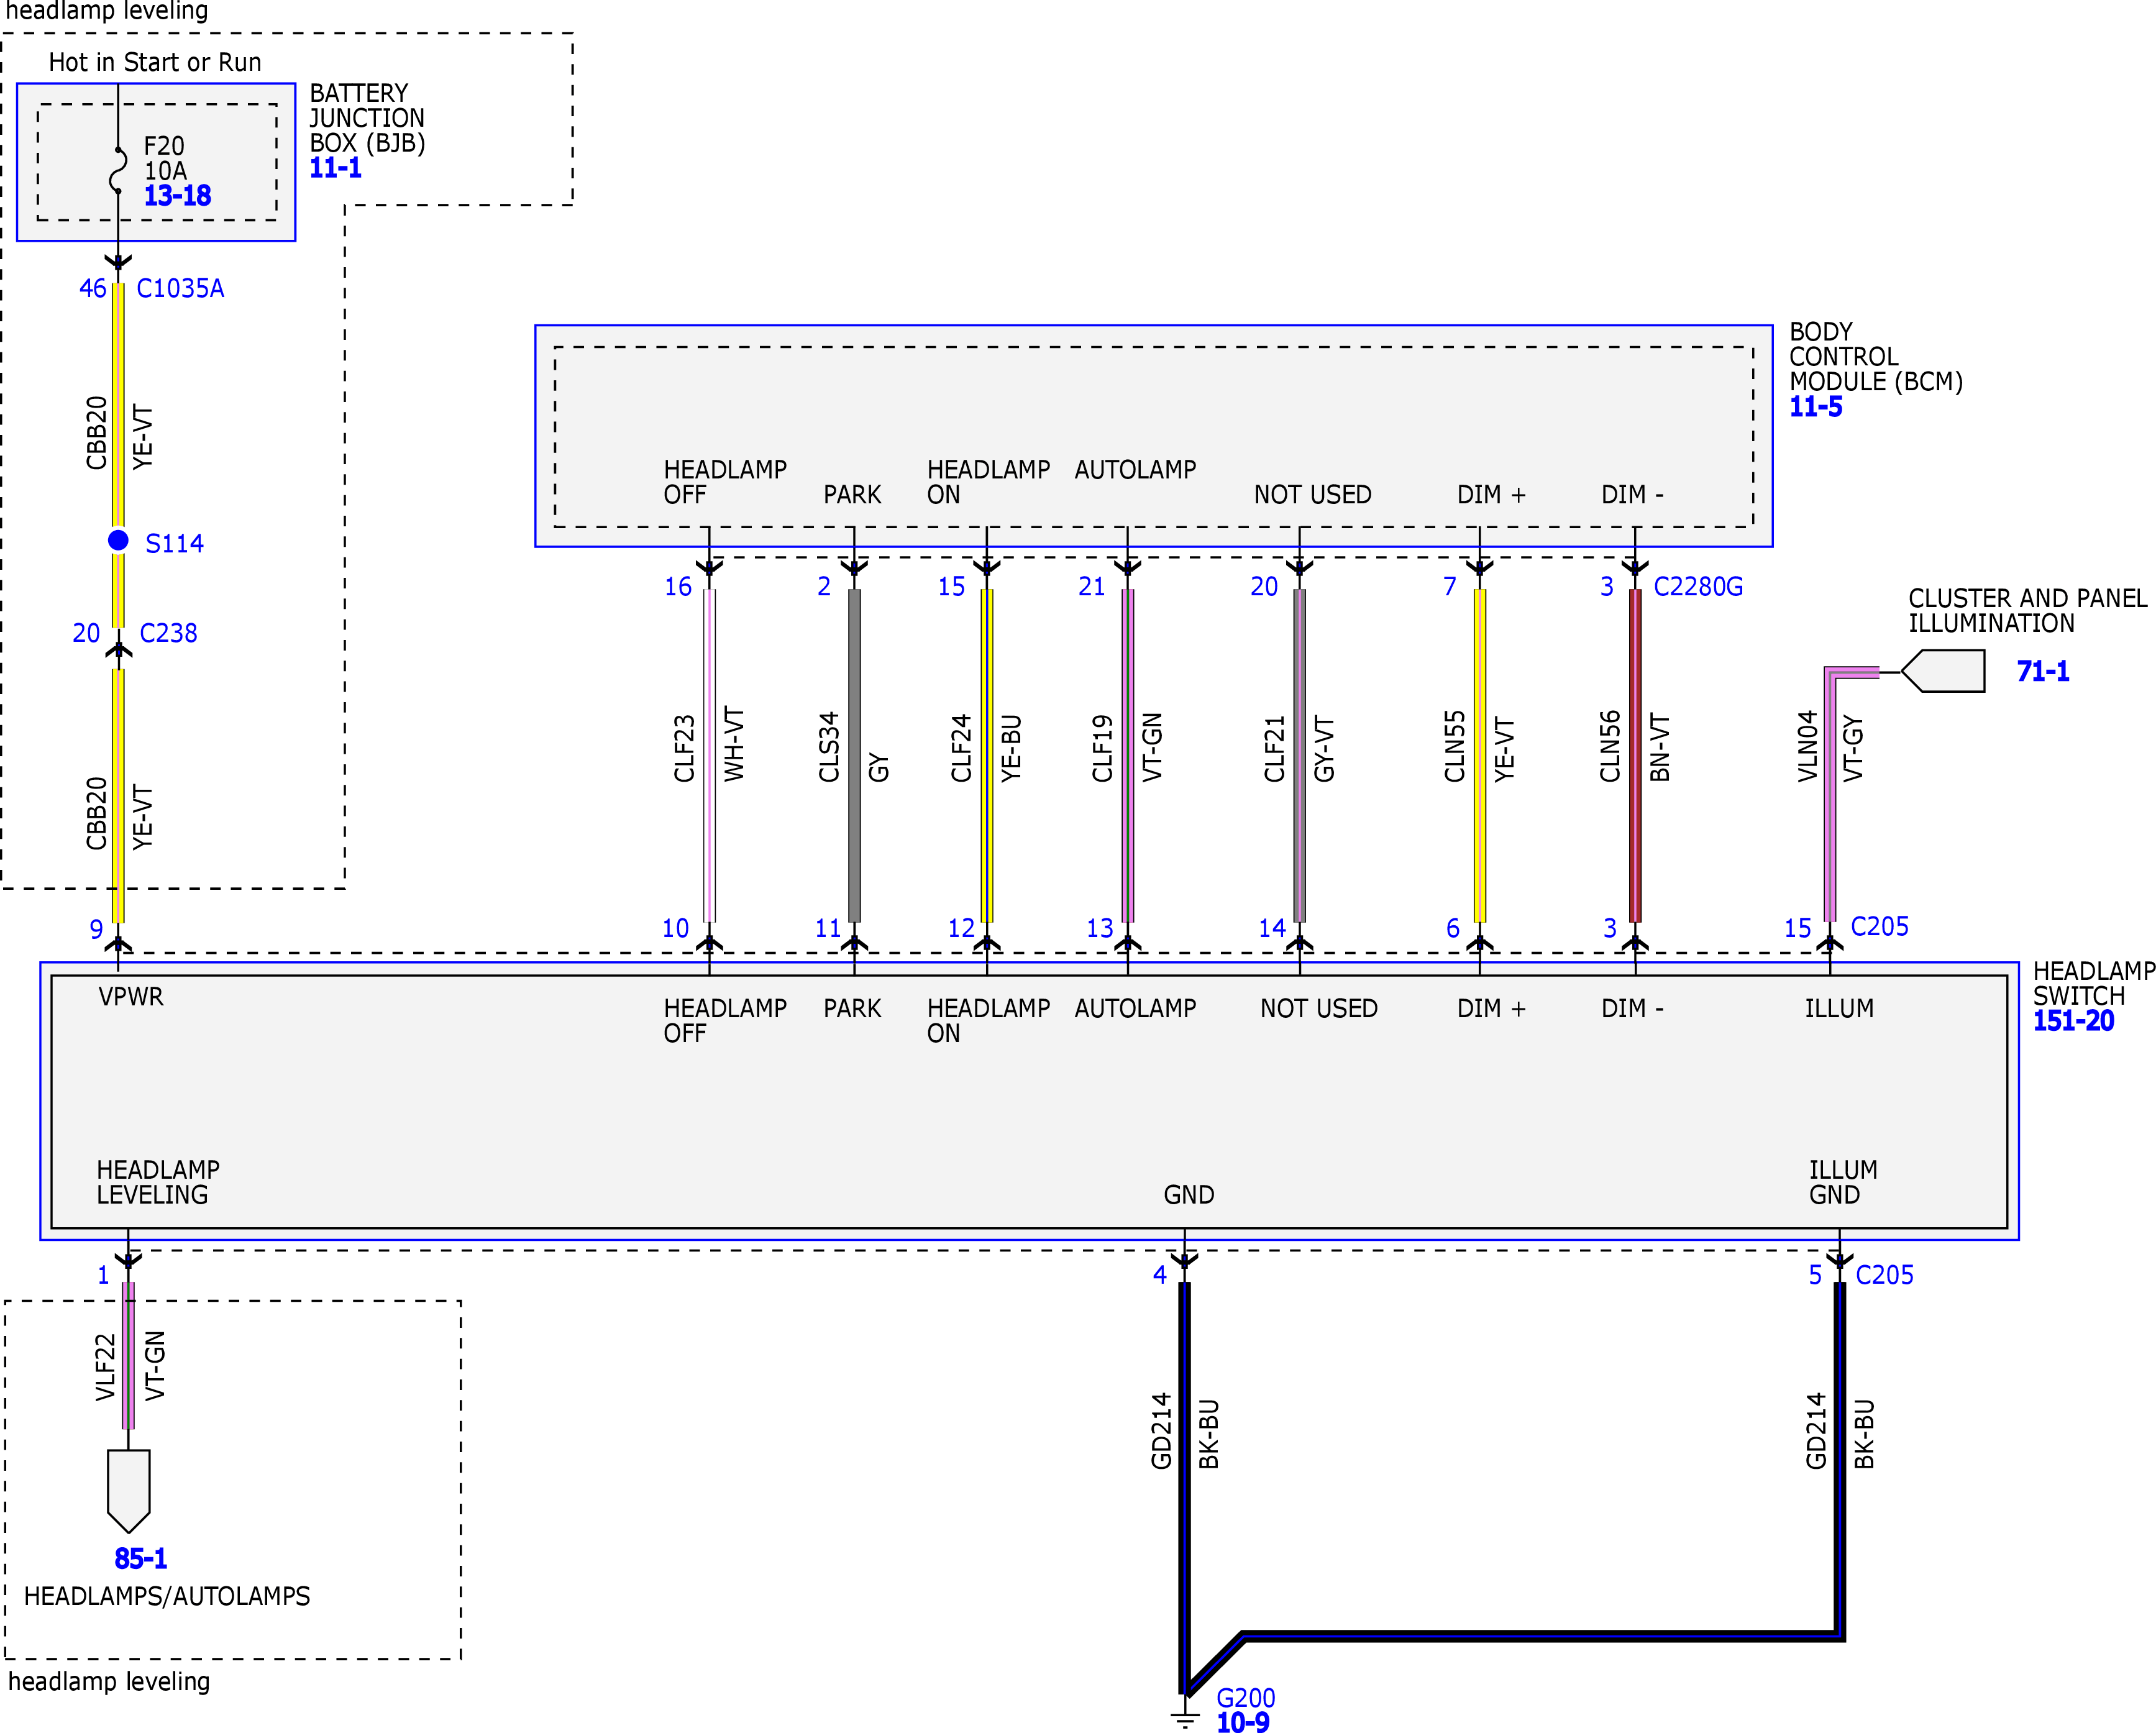Click the dark red CLN56 wire

(1635, 756)
